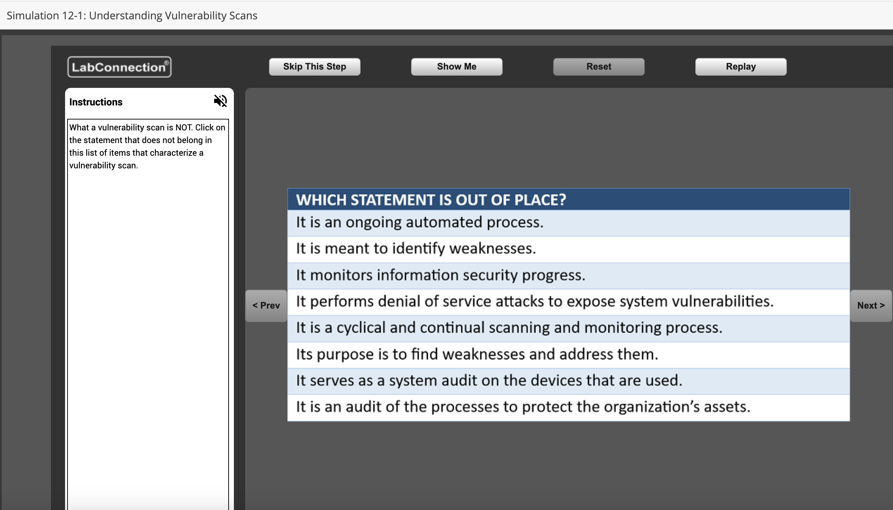893x510 pixels.
Task: Click the cyclical and continual scanning statement
Action: click(509, 328)
